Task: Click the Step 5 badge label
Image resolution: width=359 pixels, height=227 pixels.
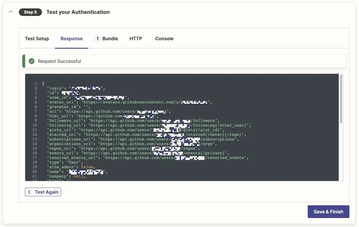Action: click(x=30, y=12)
